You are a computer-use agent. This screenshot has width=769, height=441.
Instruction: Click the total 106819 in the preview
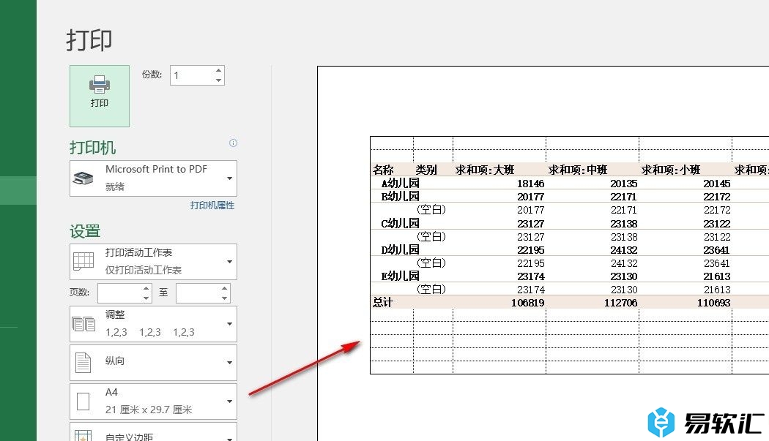coord(528,303)
